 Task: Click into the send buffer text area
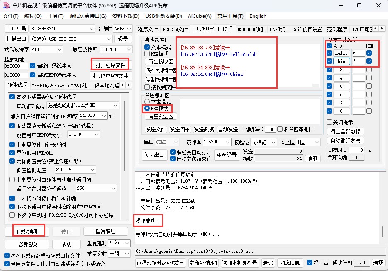(249, 111)
